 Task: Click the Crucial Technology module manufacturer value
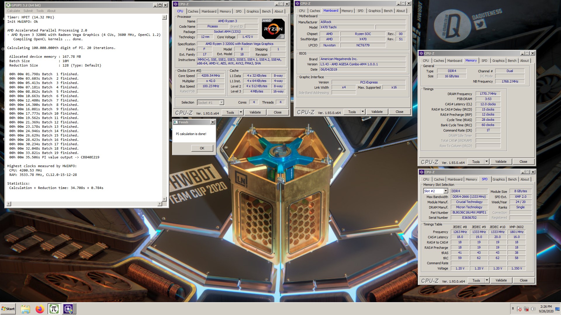pyautogui.click(x=469, y=202)
